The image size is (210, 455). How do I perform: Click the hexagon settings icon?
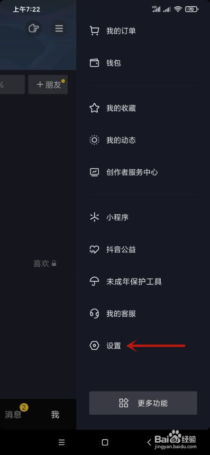pyautogui.click(x=94, y=346)
